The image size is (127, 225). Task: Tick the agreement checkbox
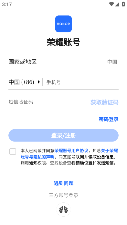pyautogui.click(x=13, y=152)
